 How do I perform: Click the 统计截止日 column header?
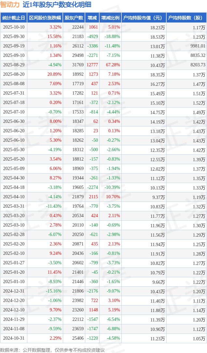14,18
